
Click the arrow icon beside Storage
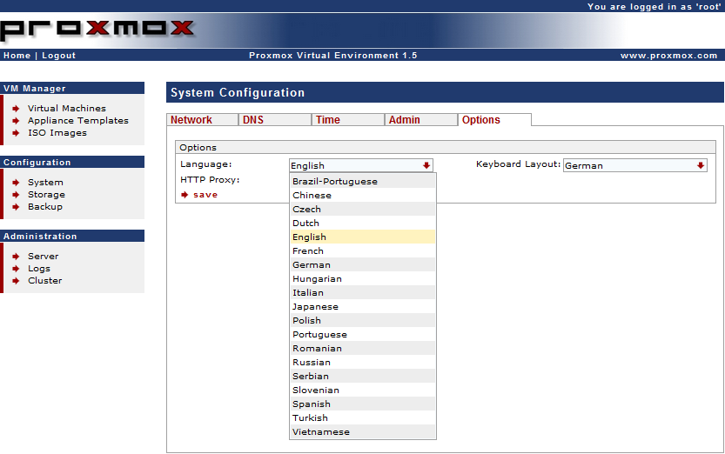[16, 195]
